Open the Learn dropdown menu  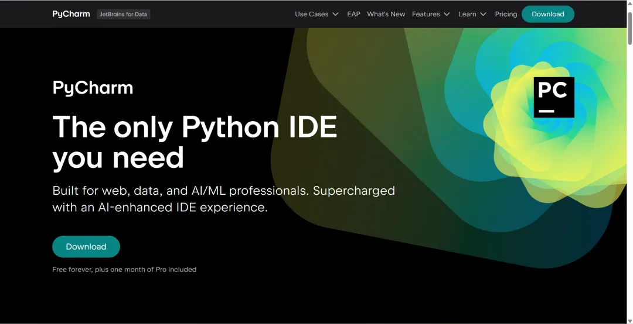tap(472, 14)
